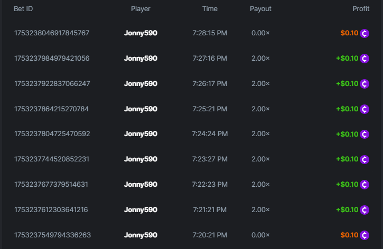Click the coin icon in the 7:25:21 PM row

coord(365,109)
